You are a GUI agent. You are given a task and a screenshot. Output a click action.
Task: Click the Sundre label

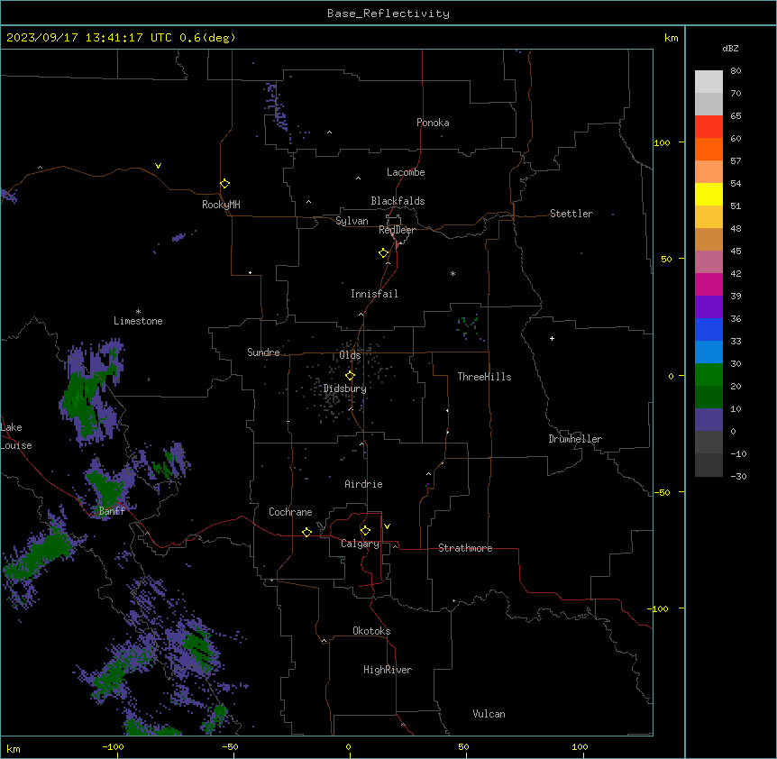tap(263, 352)
